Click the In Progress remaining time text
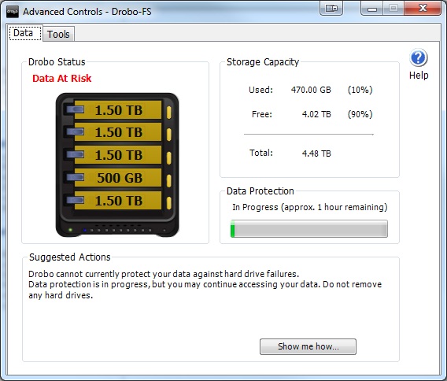This screenshot has height=381, width=447. pos(310,207)
